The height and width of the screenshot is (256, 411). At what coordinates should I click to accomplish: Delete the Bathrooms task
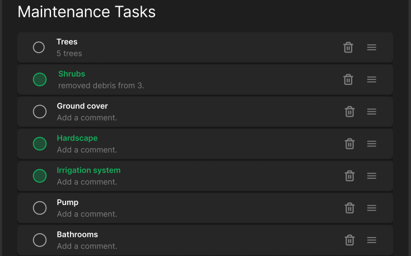coord(349,240)
